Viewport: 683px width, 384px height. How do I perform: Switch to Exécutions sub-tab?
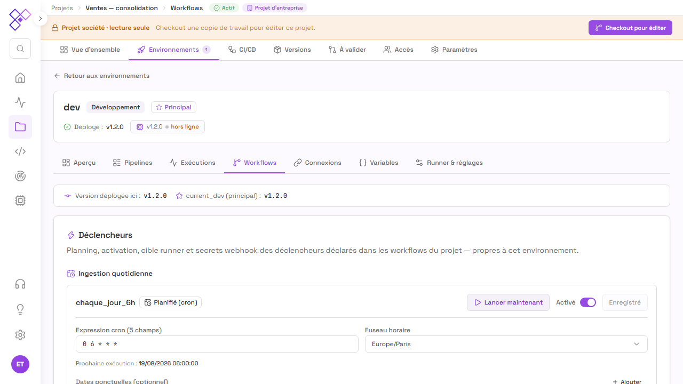click(193, 163)
